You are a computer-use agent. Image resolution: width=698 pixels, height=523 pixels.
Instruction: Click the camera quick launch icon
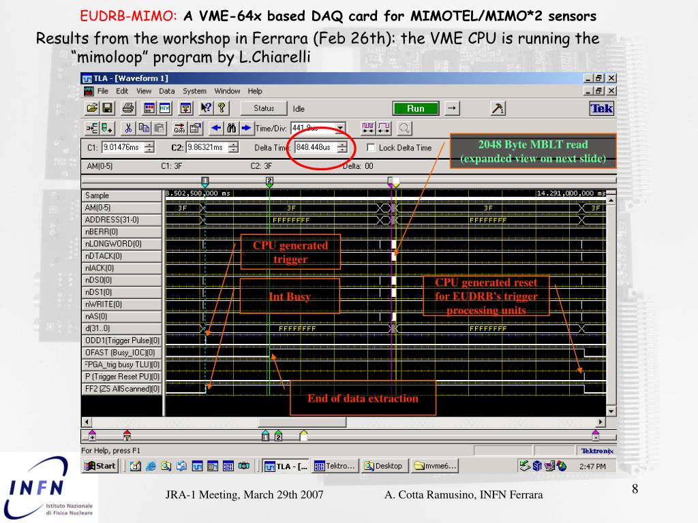(x=243, y=466)
